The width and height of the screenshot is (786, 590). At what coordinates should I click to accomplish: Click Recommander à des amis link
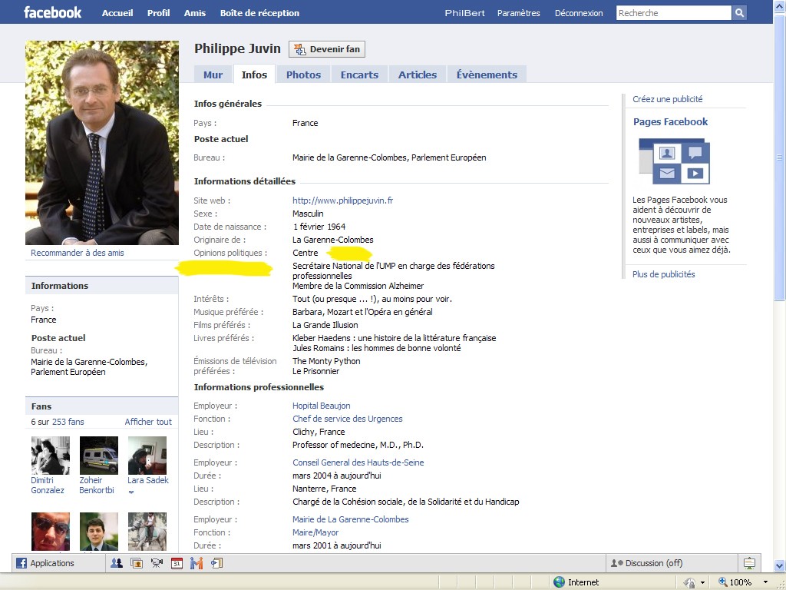point(78,253)
